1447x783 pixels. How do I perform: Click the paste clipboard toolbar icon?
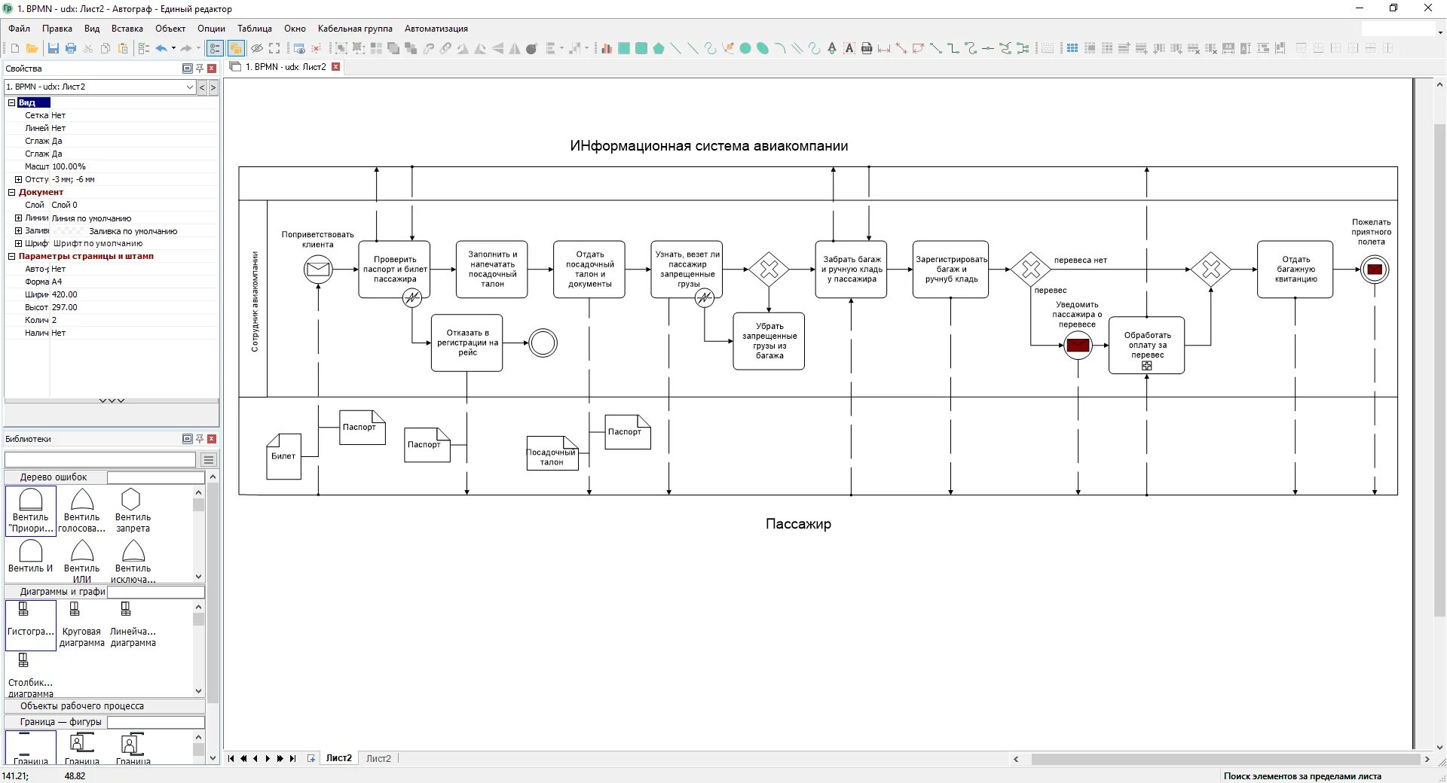pos(123,48)
